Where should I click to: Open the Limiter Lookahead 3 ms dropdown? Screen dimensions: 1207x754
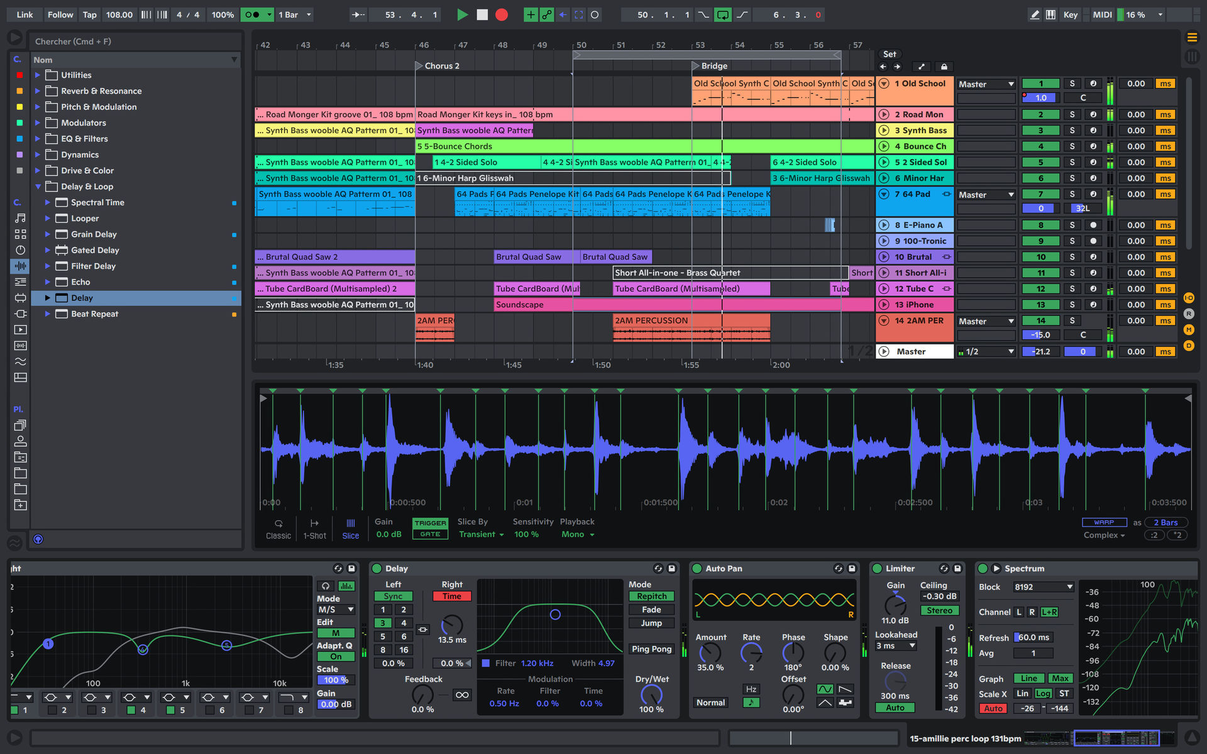tap(895, 646)
